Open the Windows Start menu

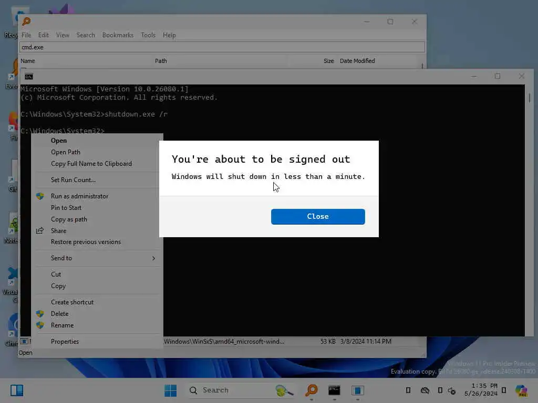pos(171,390)
